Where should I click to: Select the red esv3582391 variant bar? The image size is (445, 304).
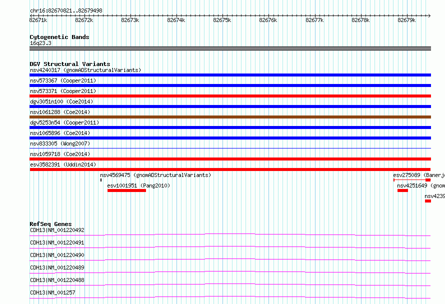tap(230, 169)
